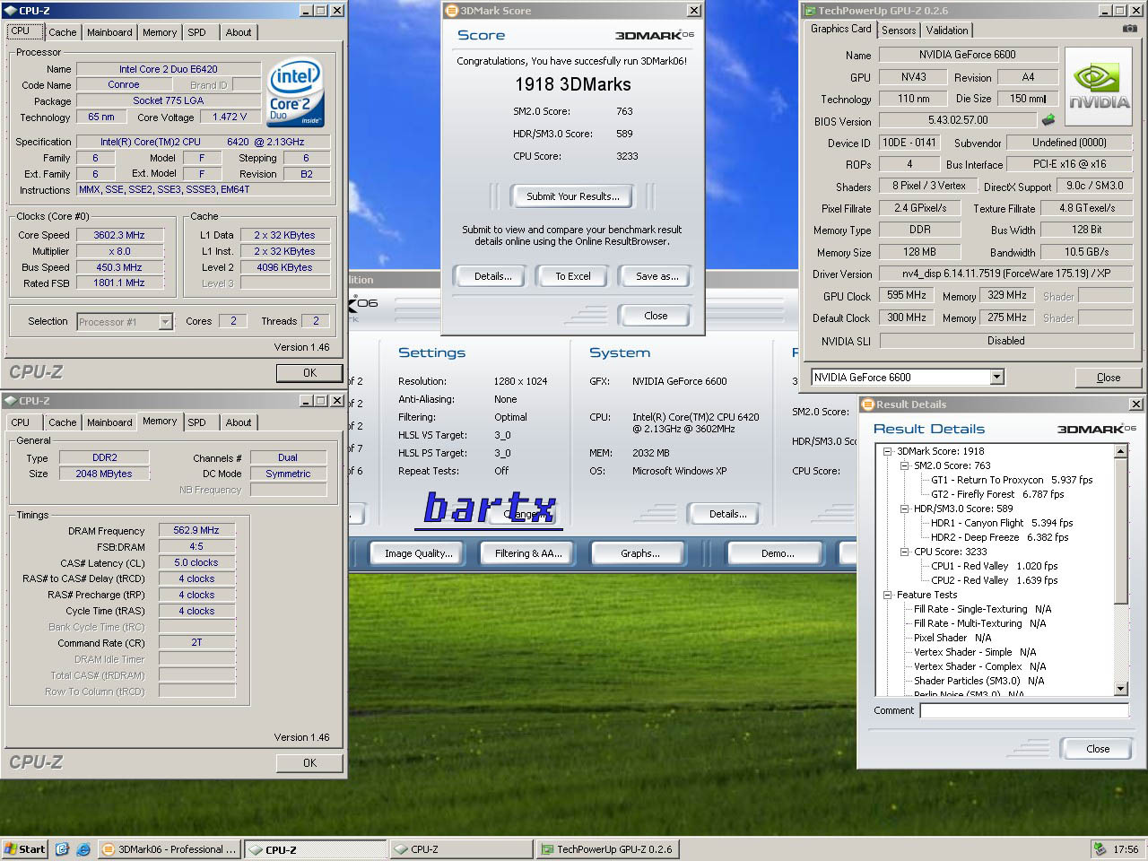Click the Show Desktop quick launch icon
The height and width of the screenshot is (861, 1148).
tap(62, 848)
